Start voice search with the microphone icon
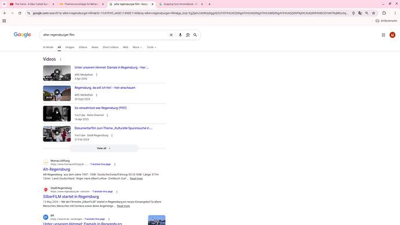This screenshot has height=225, width=400. 180,35
